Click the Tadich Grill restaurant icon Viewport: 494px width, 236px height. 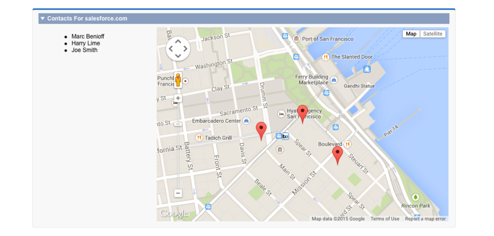click(199, 138)
